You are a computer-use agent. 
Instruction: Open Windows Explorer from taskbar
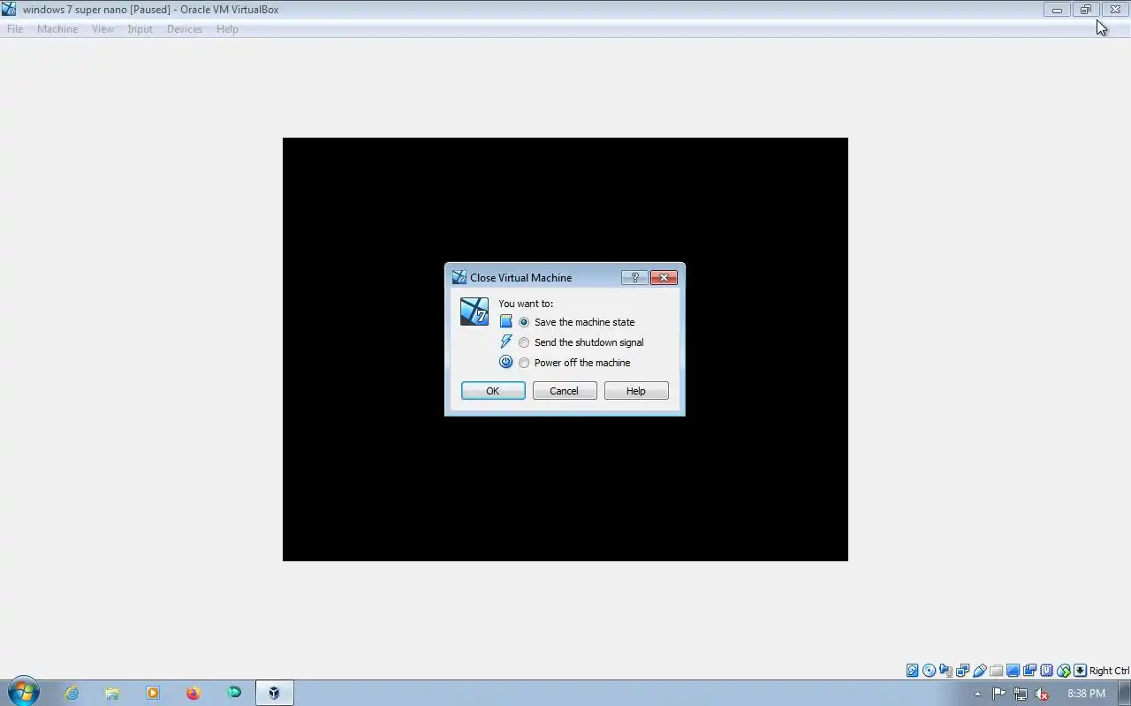(112, 694)
